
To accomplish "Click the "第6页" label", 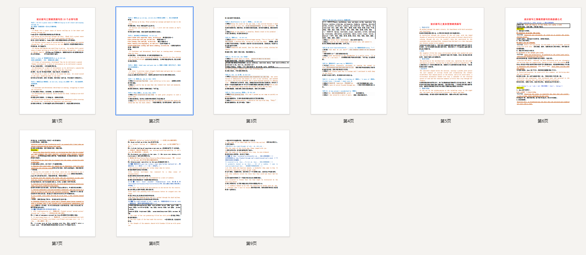I will [x=543, y=121].
